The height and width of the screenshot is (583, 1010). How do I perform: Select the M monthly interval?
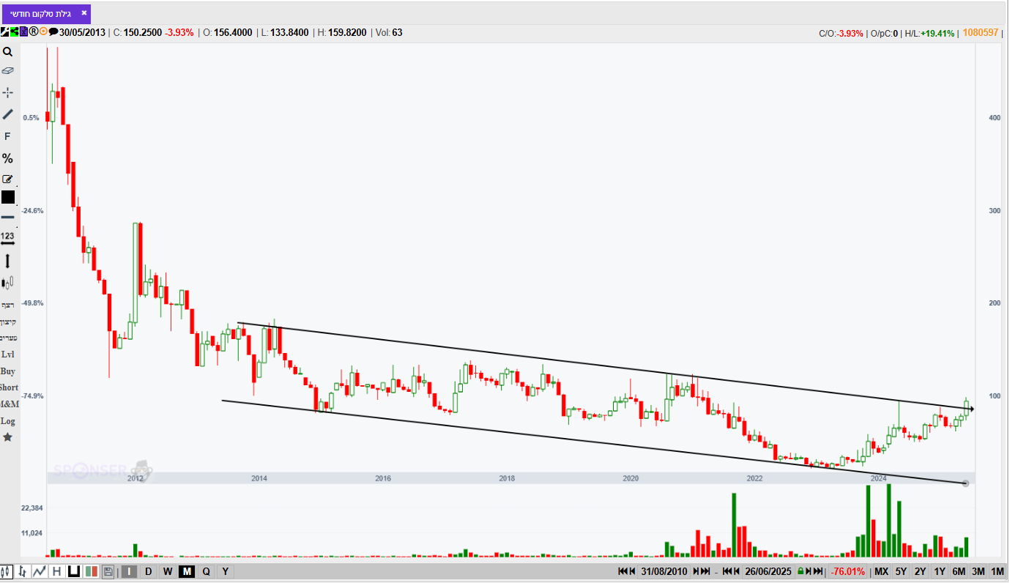click(x=187, y=571)
